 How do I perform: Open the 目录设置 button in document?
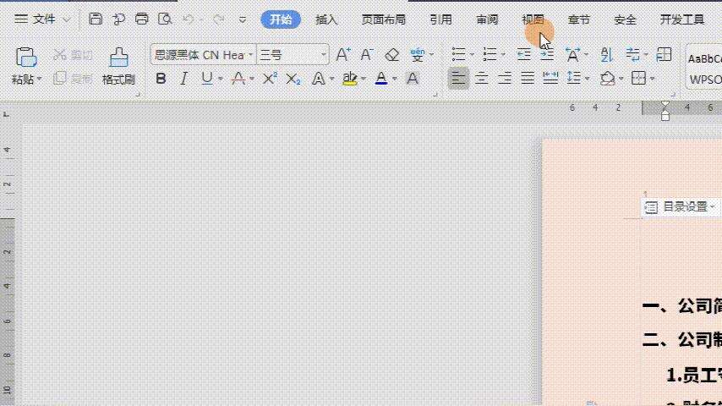point(681,207)
